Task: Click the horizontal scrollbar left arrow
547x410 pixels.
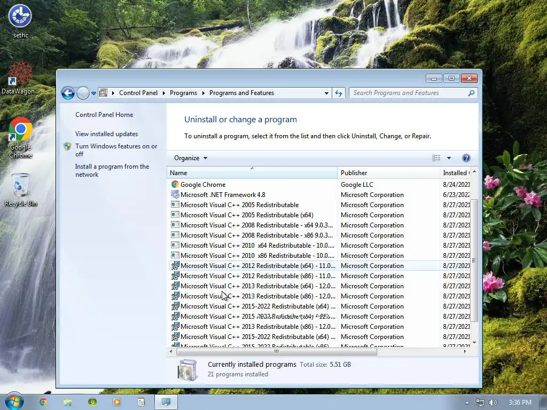Action: click(x=171, y=351)
